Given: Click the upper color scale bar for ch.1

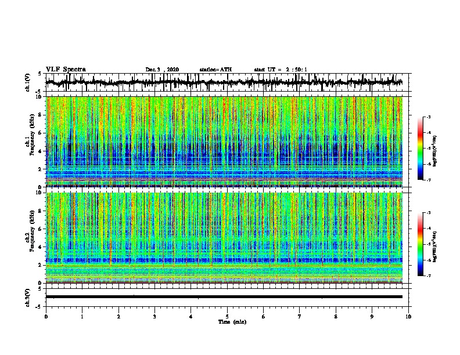Looking at the screenshot, I should [420, 148].
